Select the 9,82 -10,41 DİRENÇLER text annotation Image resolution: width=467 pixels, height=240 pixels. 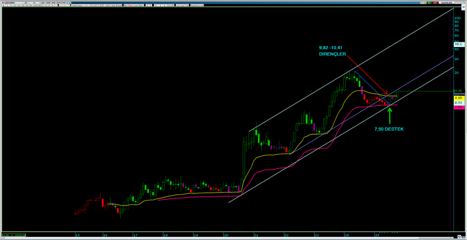coord(332,51)
